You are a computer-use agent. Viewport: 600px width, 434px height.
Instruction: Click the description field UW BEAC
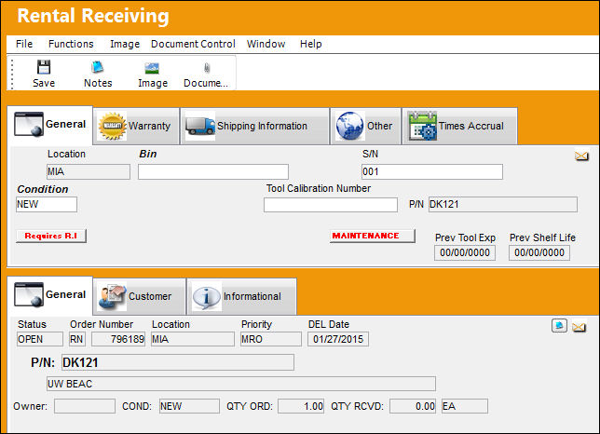tap(241, 384)
